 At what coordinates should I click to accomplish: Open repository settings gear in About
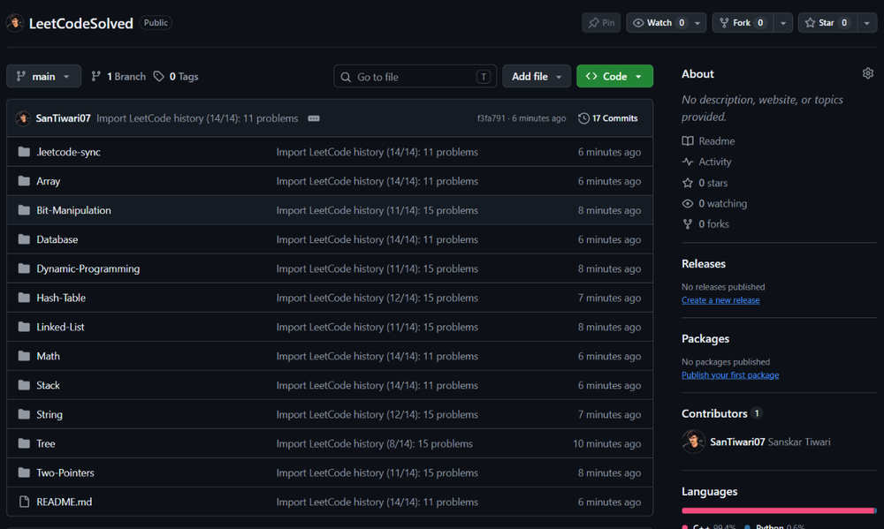pos(868,73)
